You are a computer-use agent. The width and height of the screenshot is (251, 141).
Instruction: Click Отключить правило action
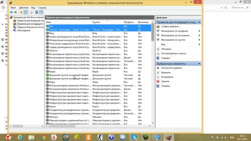point(171,68)
